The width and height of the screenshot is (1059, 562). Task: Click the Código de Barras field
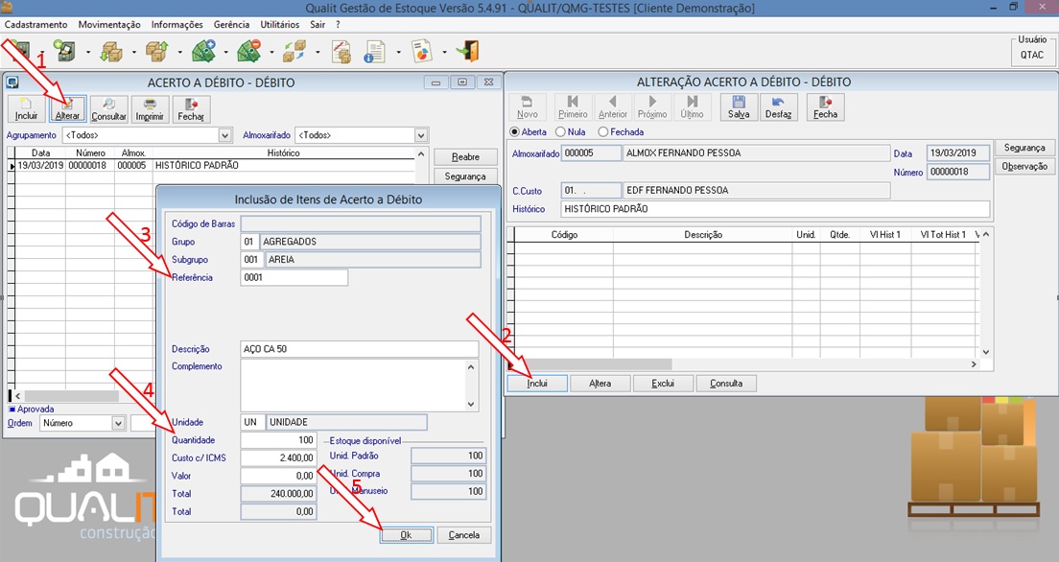pyautogui.click(x=361, y=223)
